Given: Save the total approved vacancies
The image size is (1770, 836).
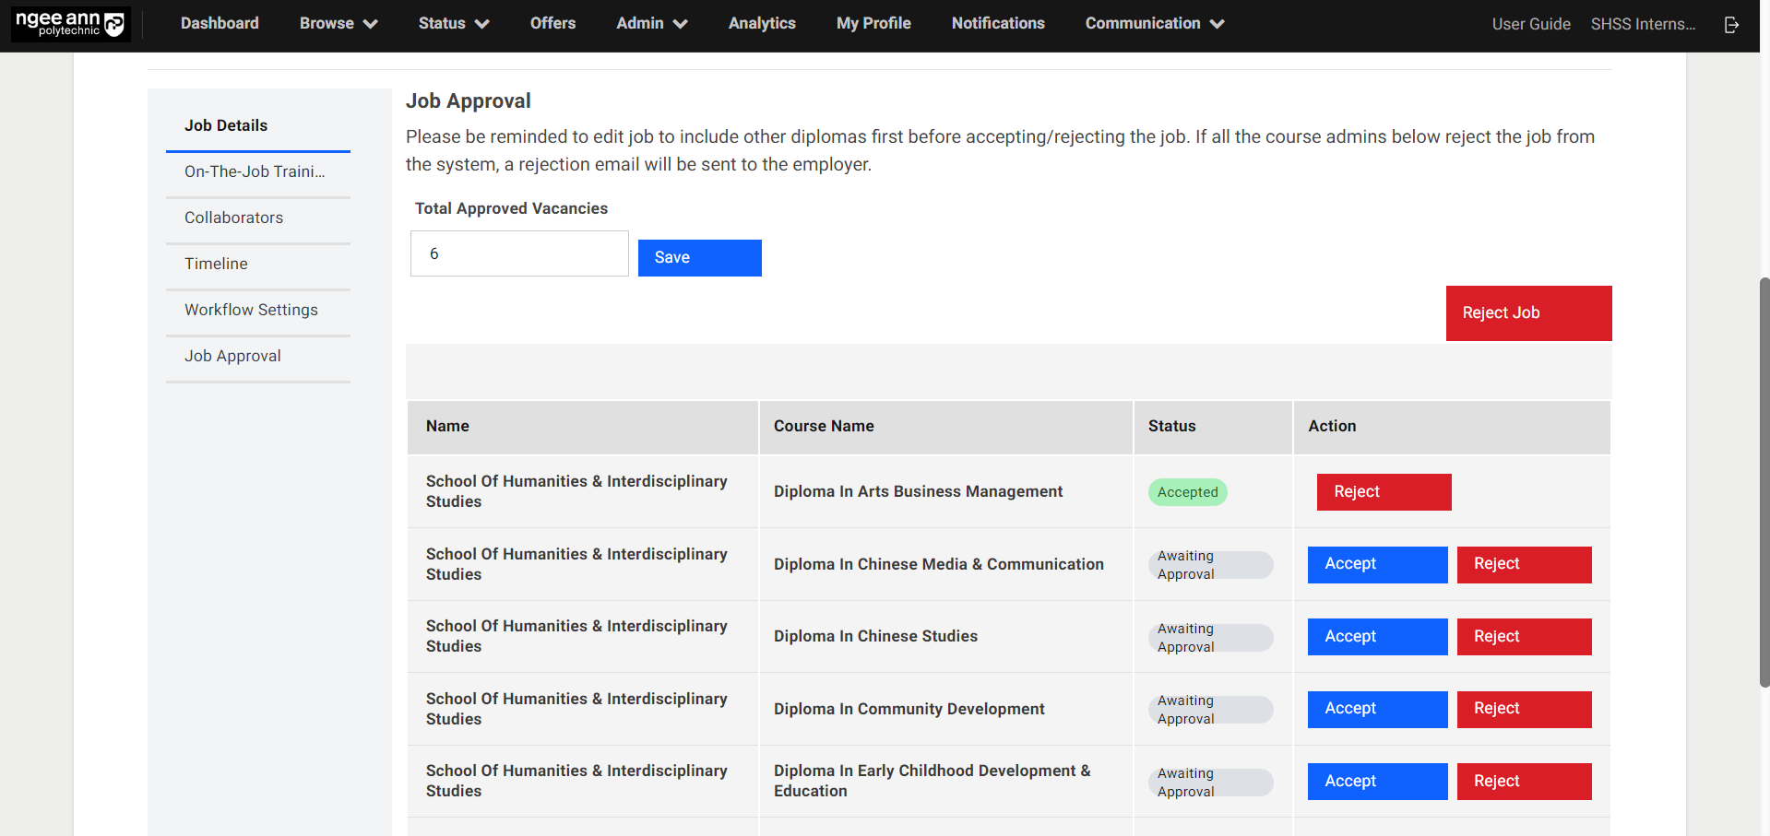Looking at the screenshot, I should pos(699,258).
